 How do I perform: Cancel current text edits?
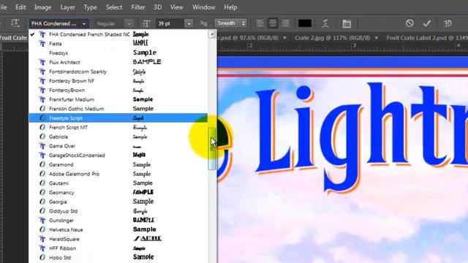[409, 23]
